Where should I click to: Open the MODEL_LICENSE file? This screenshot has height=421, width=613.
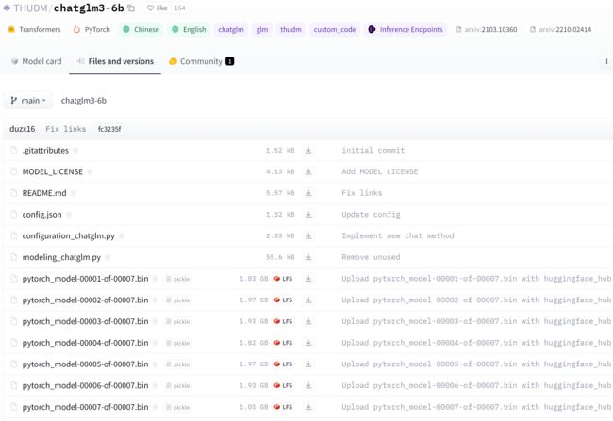click(x=53, y=171)
